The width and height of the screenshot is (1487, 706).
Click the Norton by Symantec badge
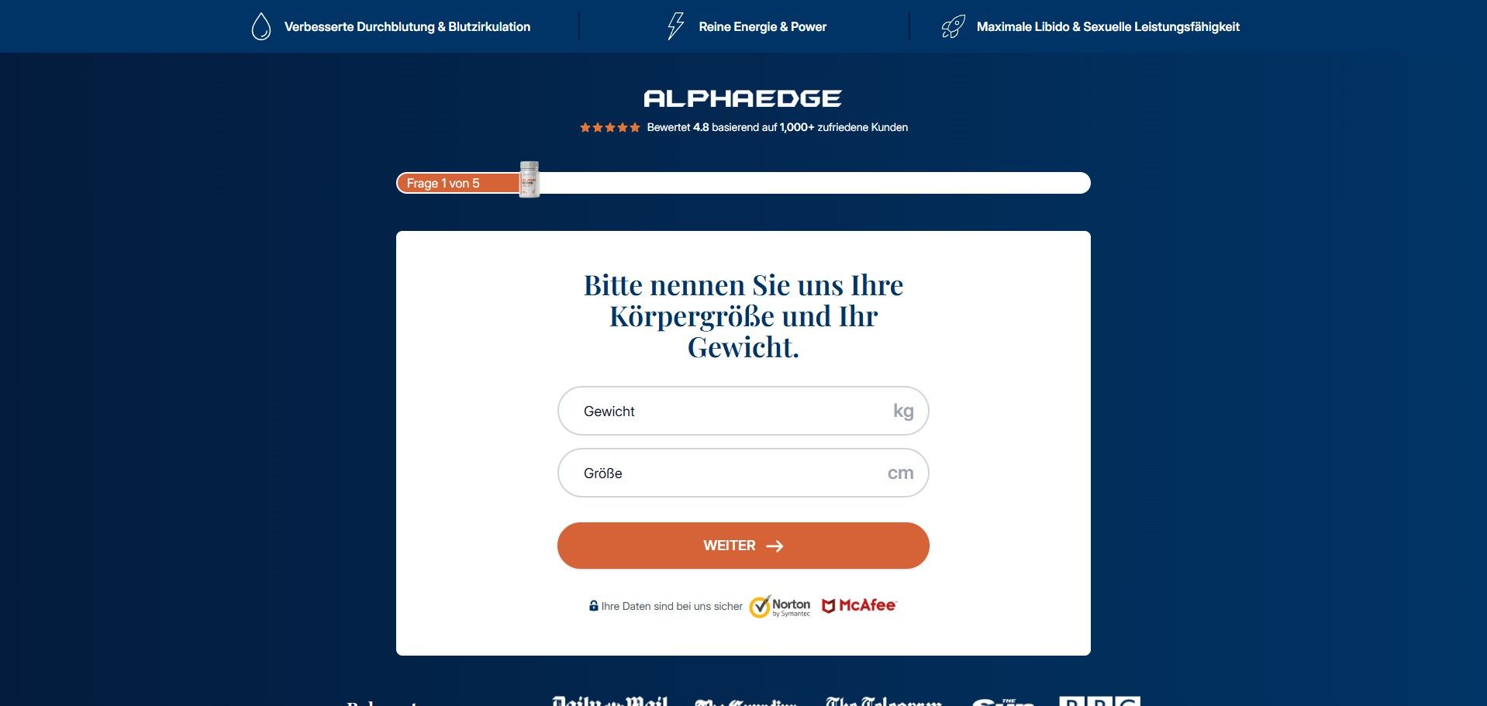click(780, 606)
